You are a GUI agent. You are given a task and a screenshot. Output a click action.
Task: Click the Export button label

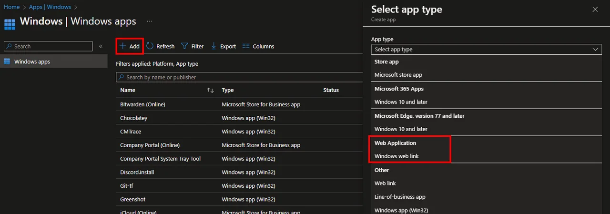[228, 46]
